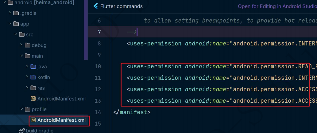
Task: Collapse the main folder arrow
Action: [21, 56]
